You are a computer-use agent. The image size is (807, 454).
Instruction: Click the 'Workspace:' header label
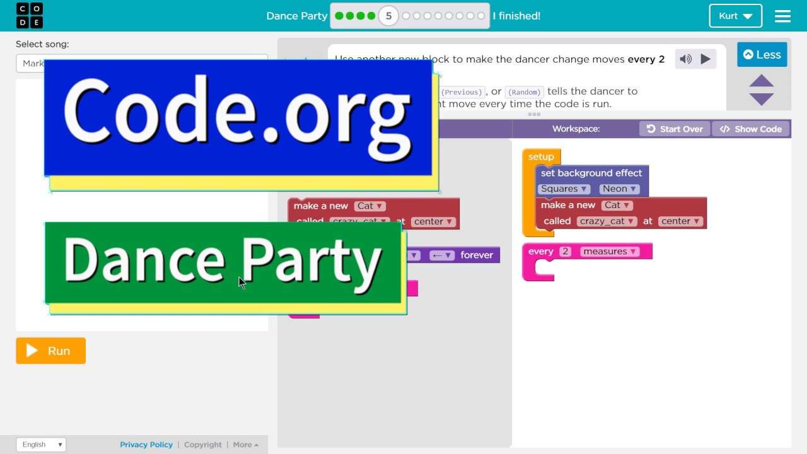tap(576, 129)
